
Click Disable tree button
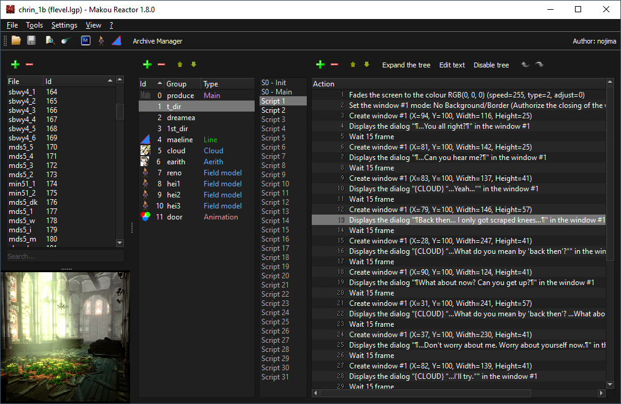(x=491, y=65)
